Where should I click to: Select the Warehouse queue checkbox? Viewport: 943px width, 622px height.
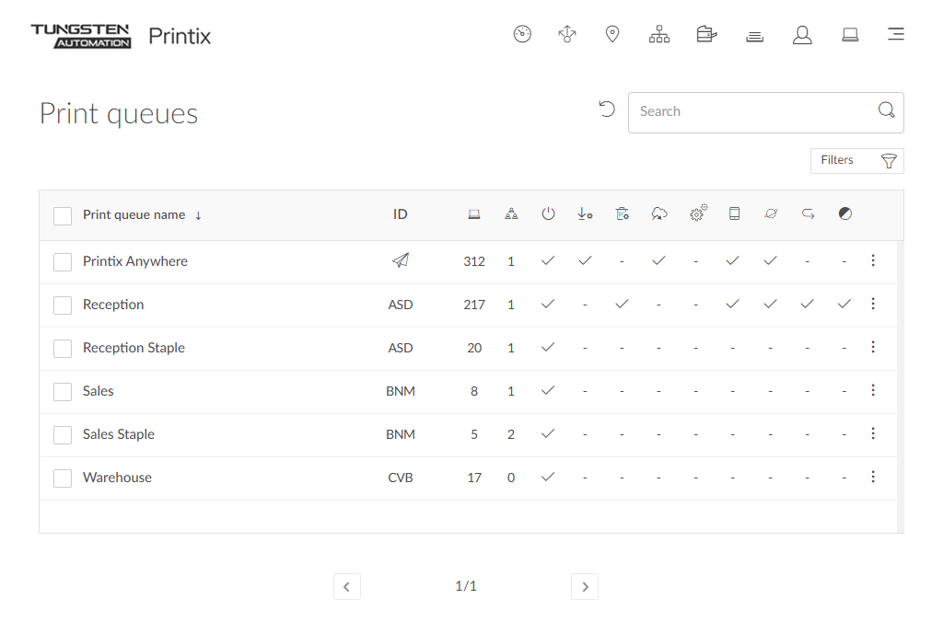63,478
